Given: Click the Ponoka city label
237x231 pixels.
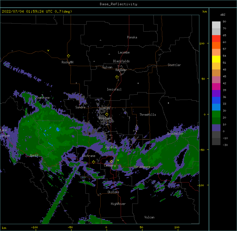Looking at the screenshot, I should coord(132,37).
